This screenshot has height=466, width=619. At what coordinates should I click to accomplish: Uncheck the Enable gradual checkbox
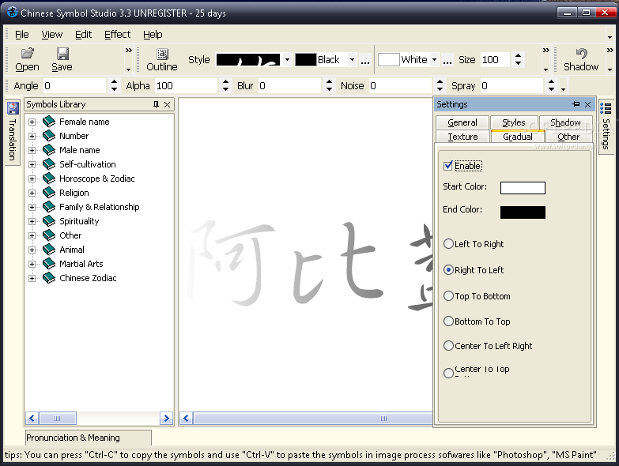point(448,166)
